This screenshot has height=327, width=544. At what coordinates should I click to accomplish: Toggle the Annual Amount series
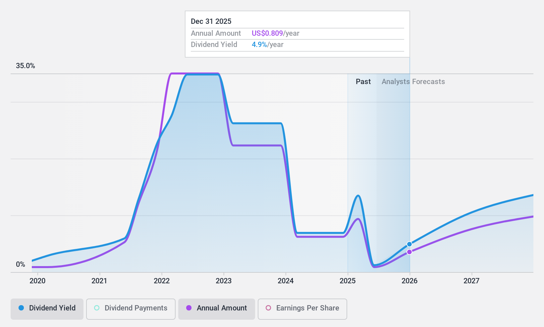[217, 309]
